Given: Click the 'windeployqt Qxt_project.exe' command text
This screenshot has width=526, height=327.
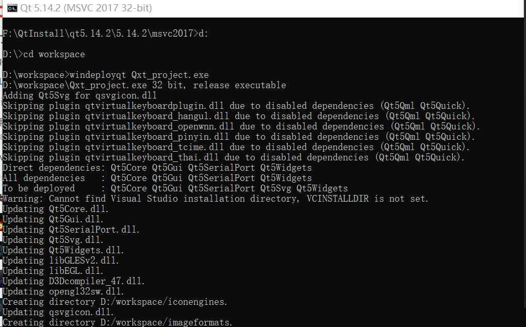Looking at the screenshot, I should pos(139,75).
